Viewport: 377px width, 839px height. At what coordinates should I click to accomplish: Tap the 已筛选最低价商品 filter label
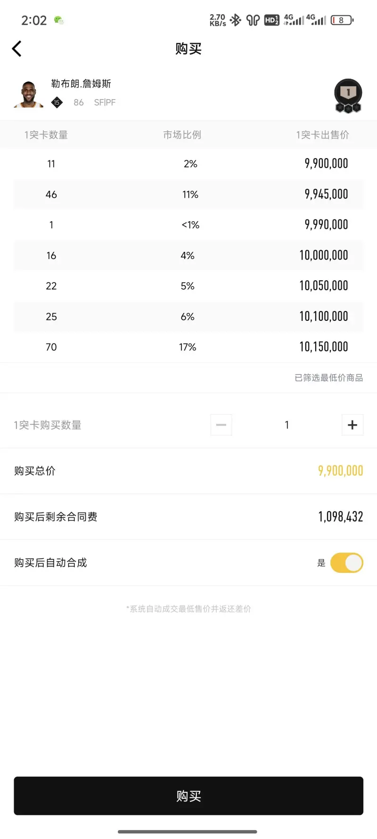[328, 378]
